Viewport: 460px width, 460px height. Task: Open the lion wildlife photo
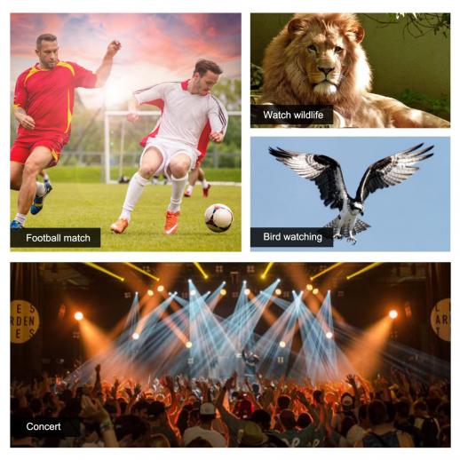click(351, 70)
